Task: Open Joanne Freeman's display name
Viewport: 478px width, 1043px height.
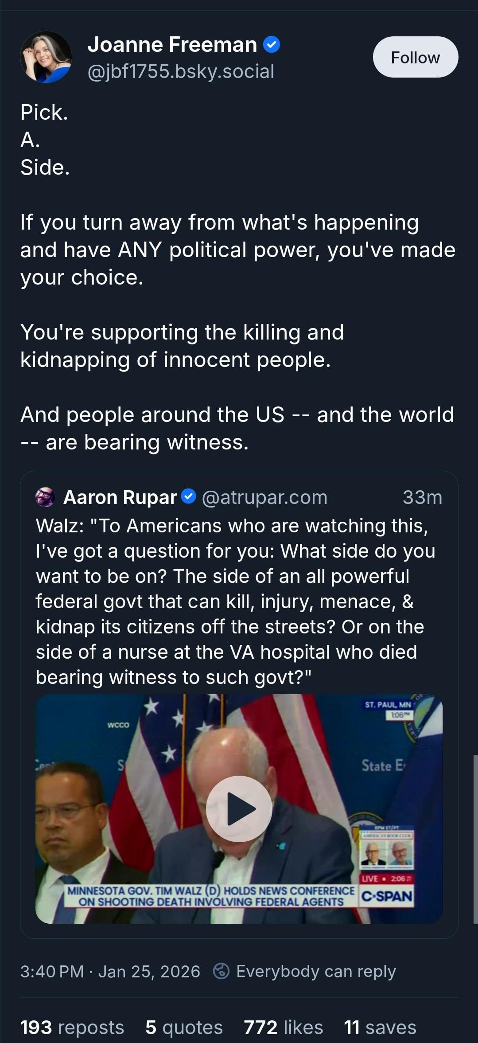Action: pyautogui.click(x=172, y=45)
